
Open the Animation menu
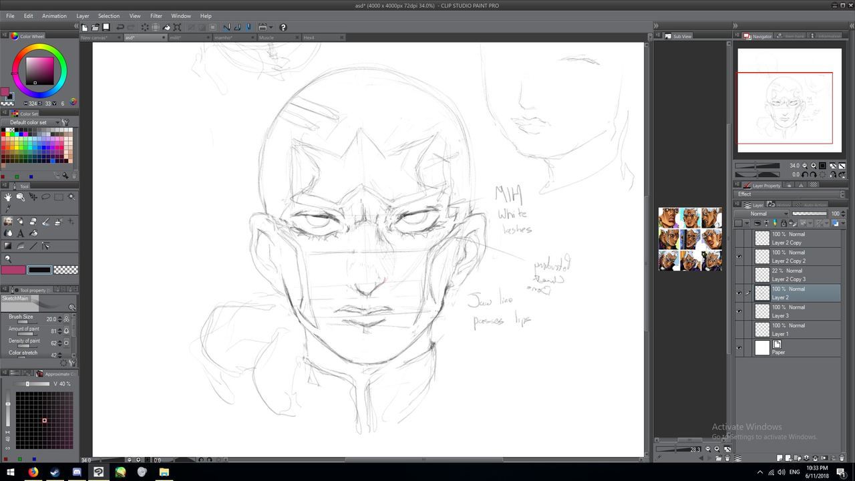click(54, 16)
